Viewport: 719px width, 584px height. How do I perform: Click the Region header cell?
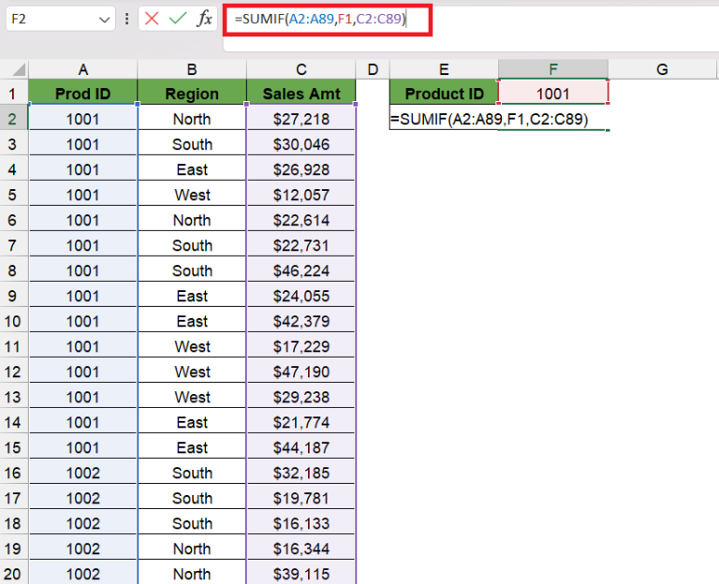tap(192, 94)
